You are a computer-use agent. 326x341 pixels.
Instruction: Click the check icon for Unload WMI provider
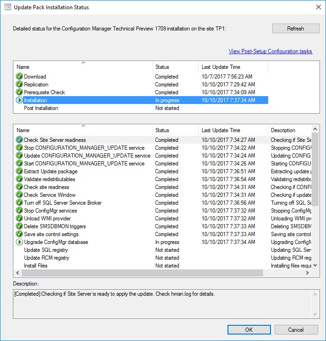tap(19, 218)
